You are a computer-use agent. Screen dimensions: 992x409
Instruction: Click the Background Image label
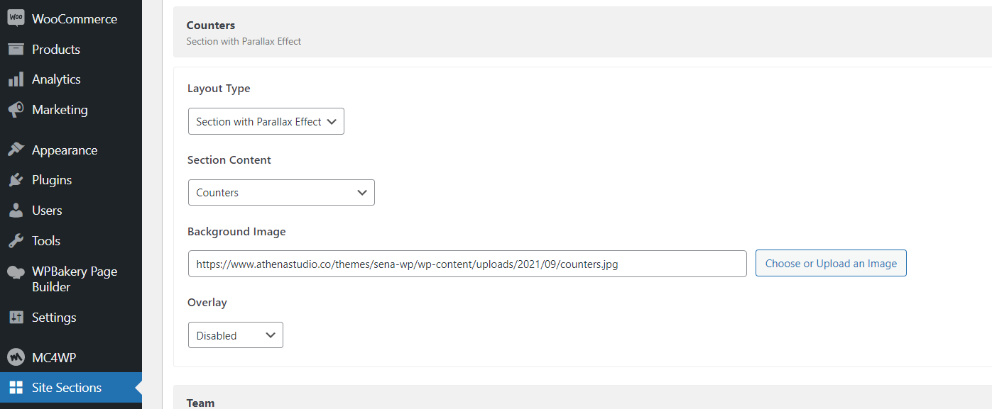click(236, 232)
